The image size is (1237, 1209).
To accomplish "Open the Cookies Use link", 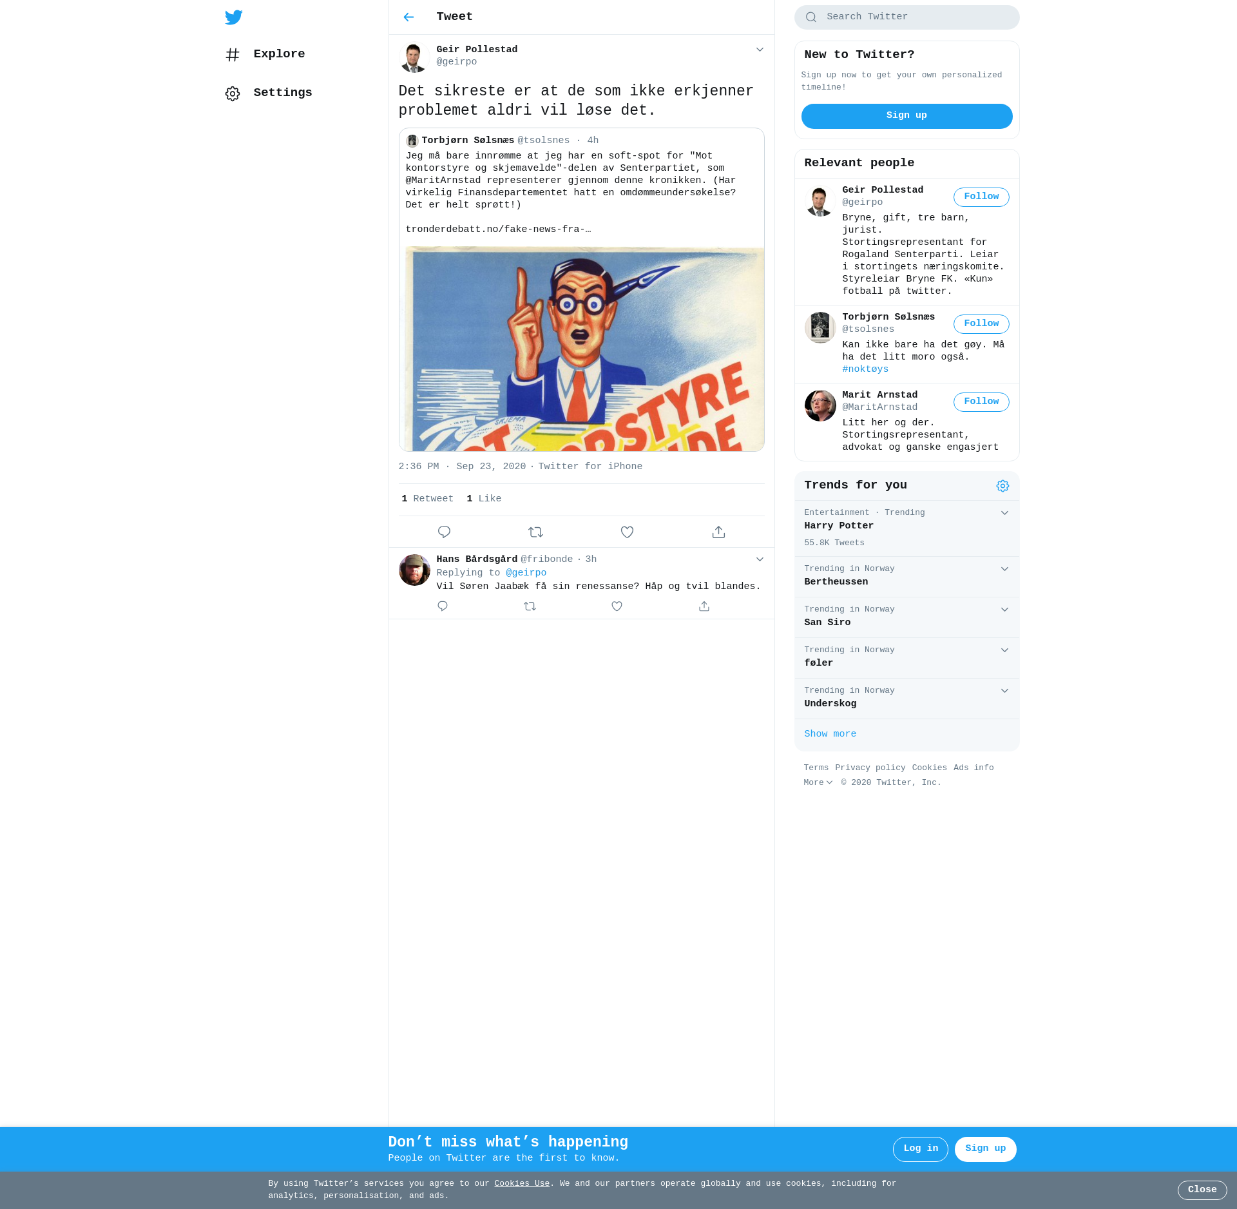I will pos(522,1184).
